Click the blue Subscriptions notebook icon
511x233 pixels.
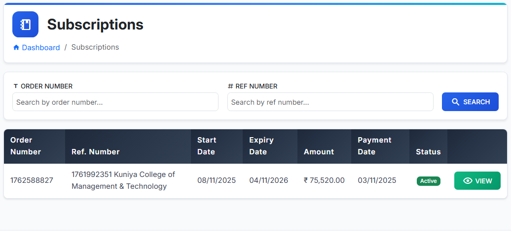click(x=25, y=25)
